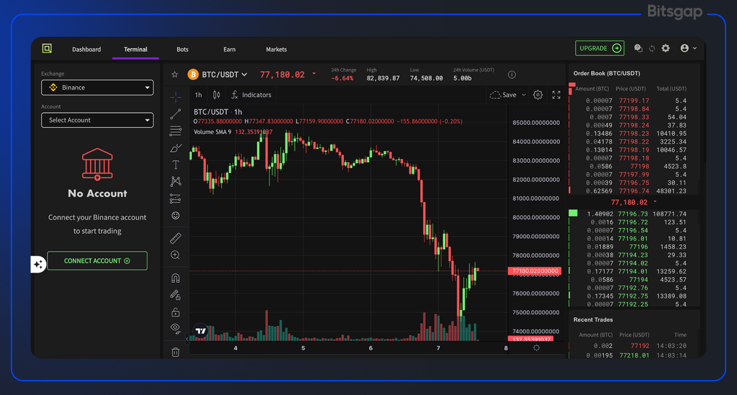
Task: Switch to the Bots tab
Action: tap(182, 49)
